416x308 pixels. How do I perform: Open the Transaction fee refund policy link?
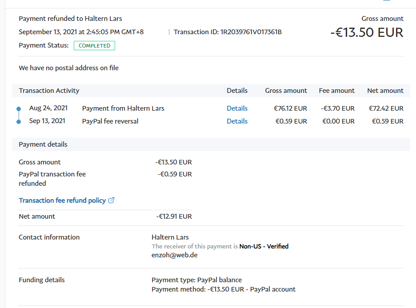[62, 200]
